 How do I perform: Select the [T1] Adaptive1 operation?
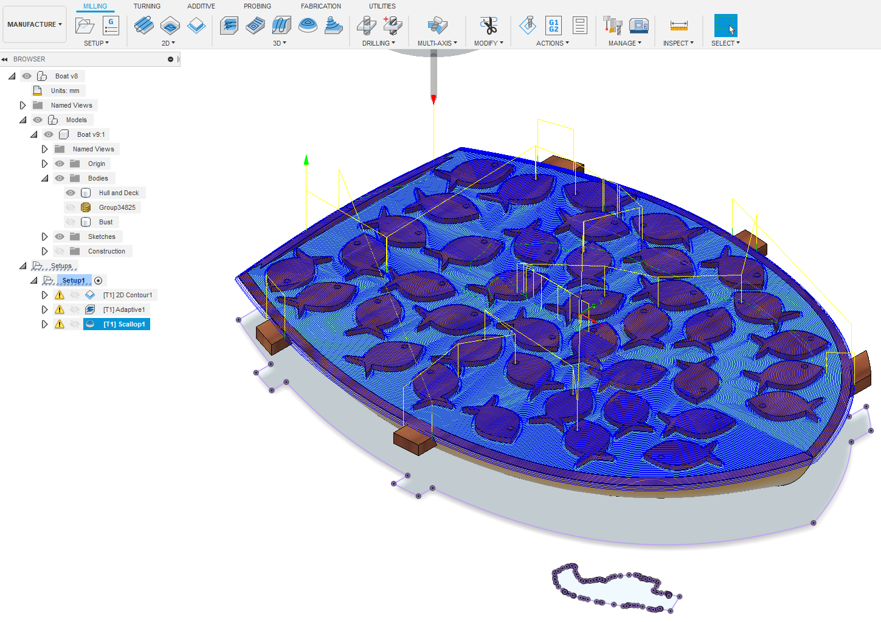(x=124, y=309)
